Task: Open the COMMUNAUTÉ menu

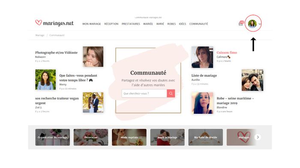Action: coord(198,24)
